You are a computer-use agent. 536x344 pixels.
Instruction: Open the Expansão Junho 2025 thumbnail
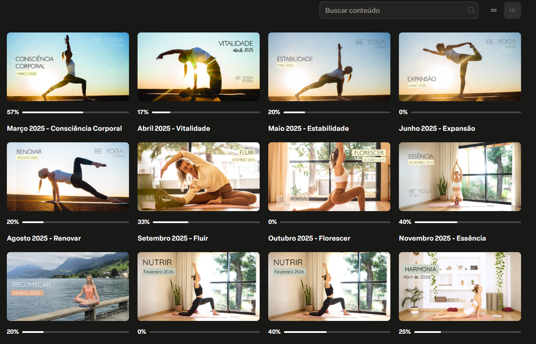click(x=460, y=67)
